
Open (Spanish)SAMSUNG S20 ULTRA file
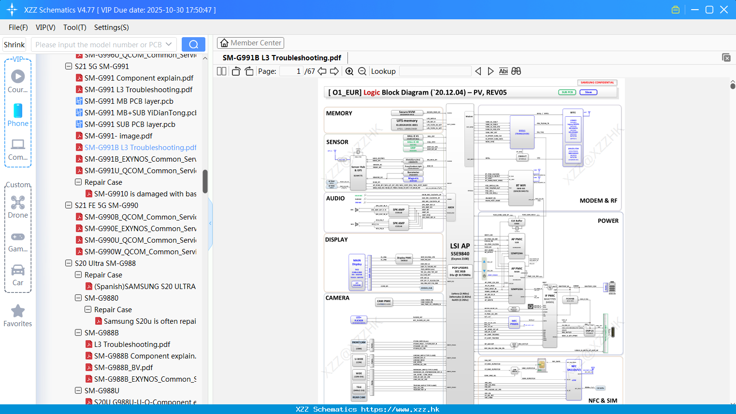(x=140, y=287)
